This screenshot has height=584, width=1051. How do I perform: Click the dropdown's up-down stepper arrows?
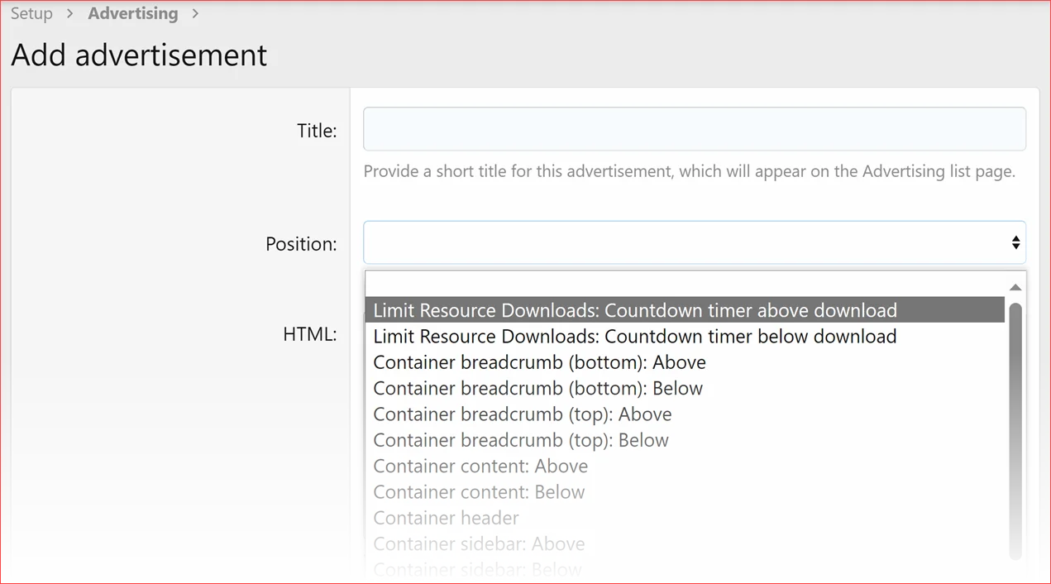point(1015,242)
